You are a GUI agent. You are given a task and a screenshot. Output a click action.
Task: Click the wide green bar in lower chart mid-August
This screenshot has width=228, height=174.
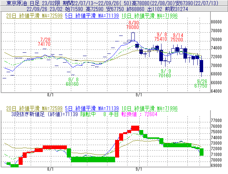93,159
